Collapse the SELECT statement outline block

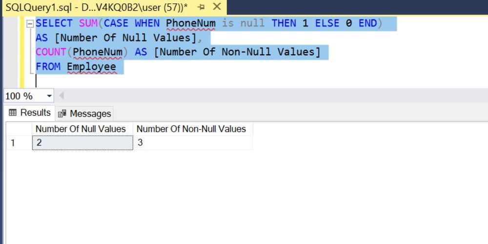point(30,23)
